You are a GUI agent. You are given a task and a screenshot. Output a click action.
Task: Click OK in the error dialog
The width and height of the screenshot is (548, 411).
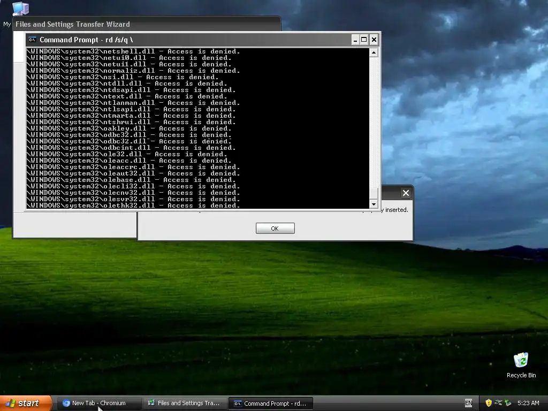(275, 228)
